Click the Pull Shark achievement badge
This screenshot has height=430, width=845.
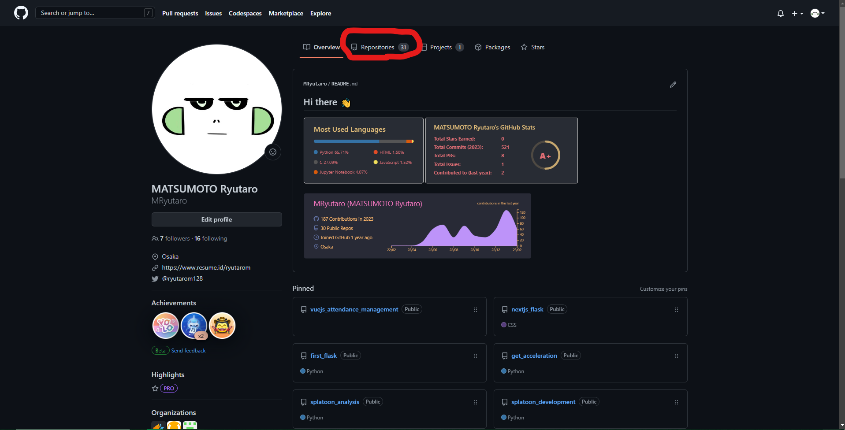tap(194, 326)
